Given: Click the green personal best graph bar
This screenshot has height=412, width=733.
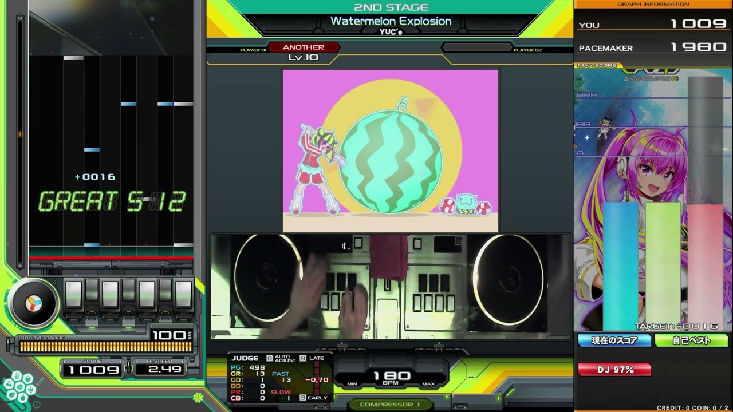Looking at the screenshot, I should tap(663, 266).
